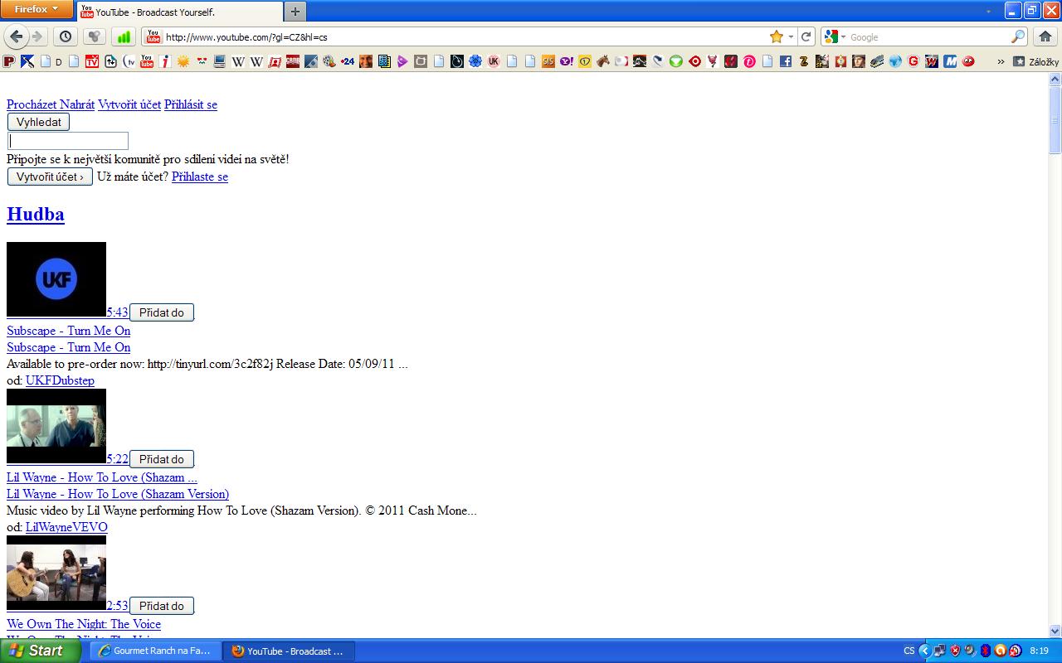Expand hidden tray icons with the arrow
The image size is (1062, 663).
925,651
